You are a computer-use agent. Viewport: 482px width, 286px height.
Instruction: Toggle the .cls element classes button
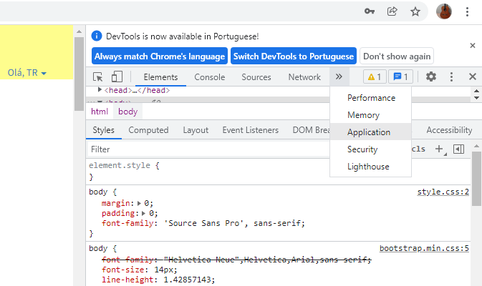(x=419, y=149)
